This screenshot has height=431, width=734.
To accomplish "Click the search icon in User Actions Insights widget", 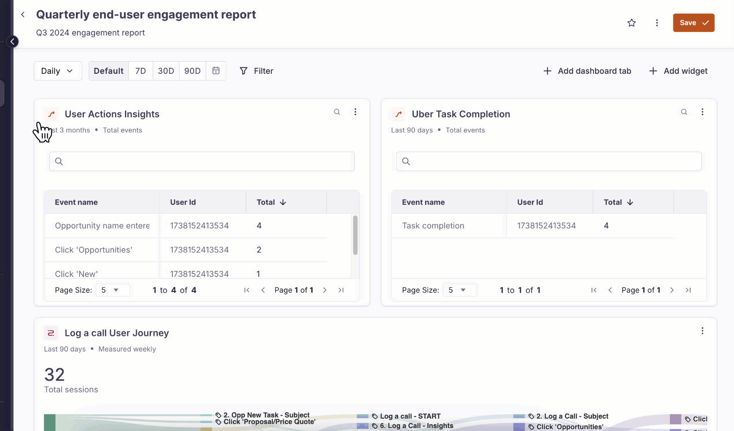I will tap(337, 112).
